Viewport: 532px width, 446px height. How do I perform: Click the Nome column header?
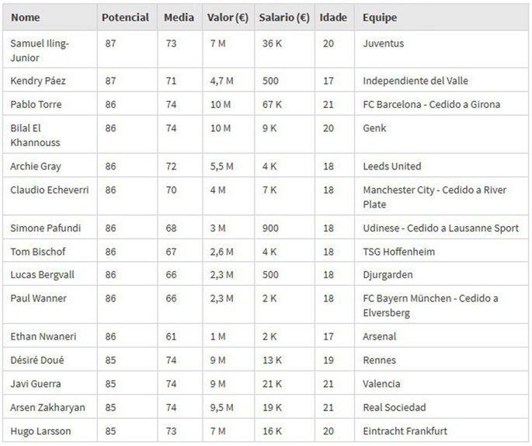(26, 17)
